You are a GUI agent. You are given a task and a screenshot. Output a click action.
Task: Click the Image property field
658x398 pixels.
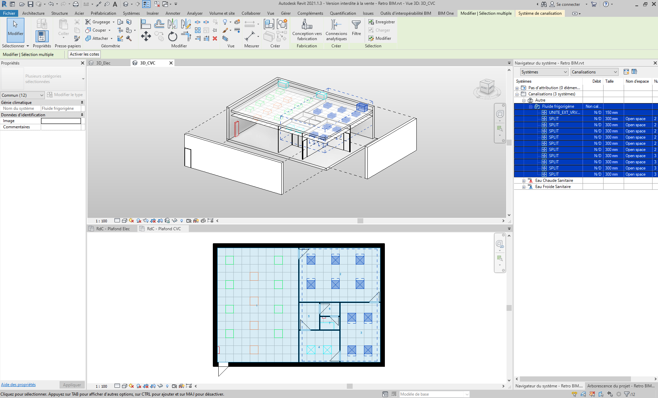tap(61, 121)
